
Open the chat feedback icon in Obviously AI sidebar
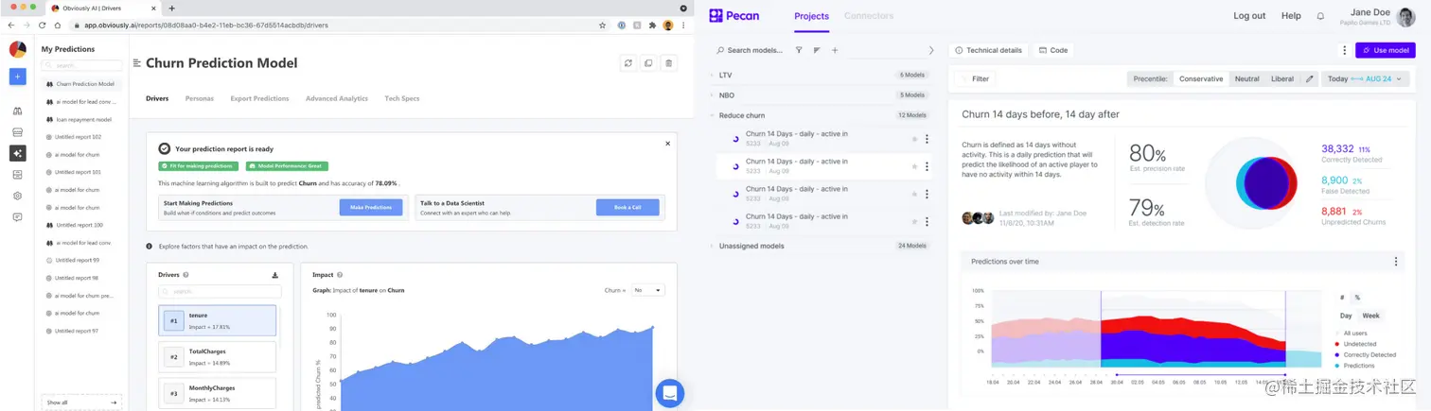click(x=17, y=217)
